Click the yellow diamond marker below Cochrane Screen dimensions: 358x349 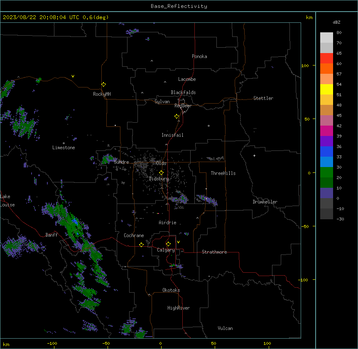(141, 245)
